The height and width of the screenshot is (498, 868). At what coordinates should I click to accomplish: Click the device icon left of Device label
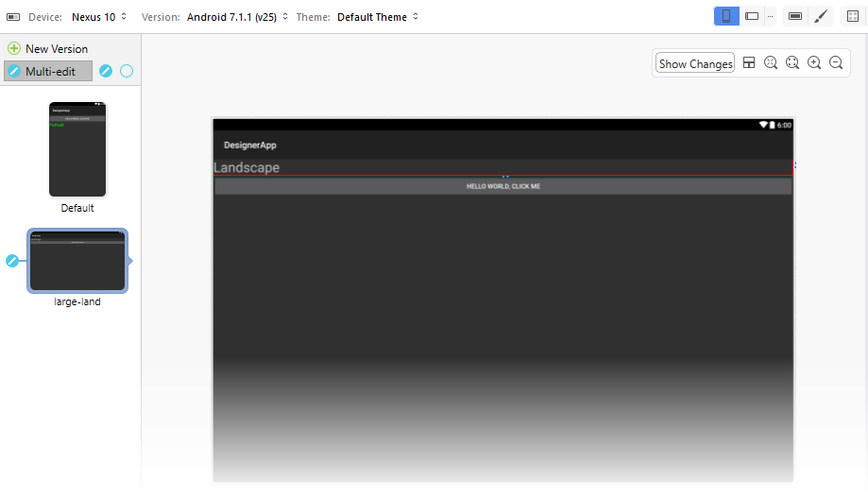pyautogui.click(x=13, y=17)
